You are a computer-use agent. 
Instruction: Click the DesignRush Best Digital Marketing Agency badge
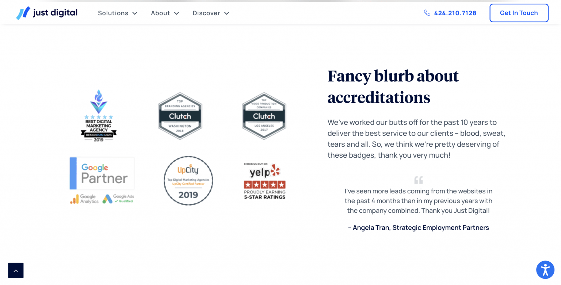point(99,116)
